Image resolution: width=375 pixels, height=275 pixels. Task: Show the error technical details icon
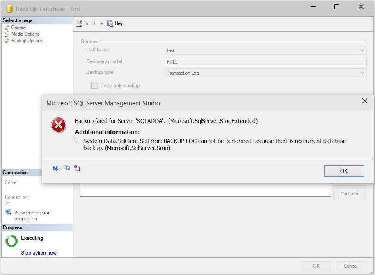77,168
